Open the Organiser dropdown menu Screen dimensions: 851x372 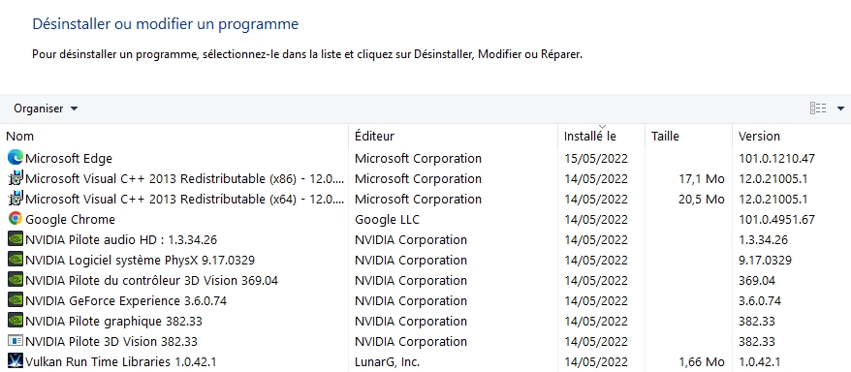click(x=47, y=108)
